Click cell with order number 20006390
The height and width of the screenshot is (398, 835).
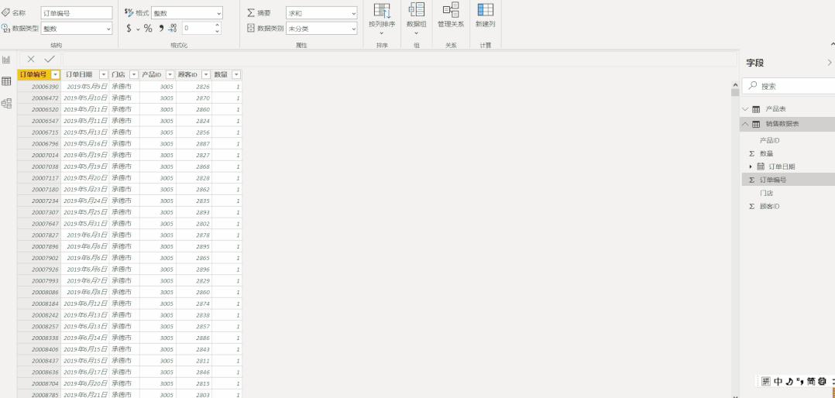(39, 86)
